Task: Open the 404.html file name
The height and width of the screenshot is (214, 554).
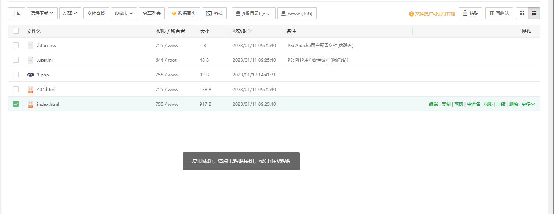Action: pos(46,90)
